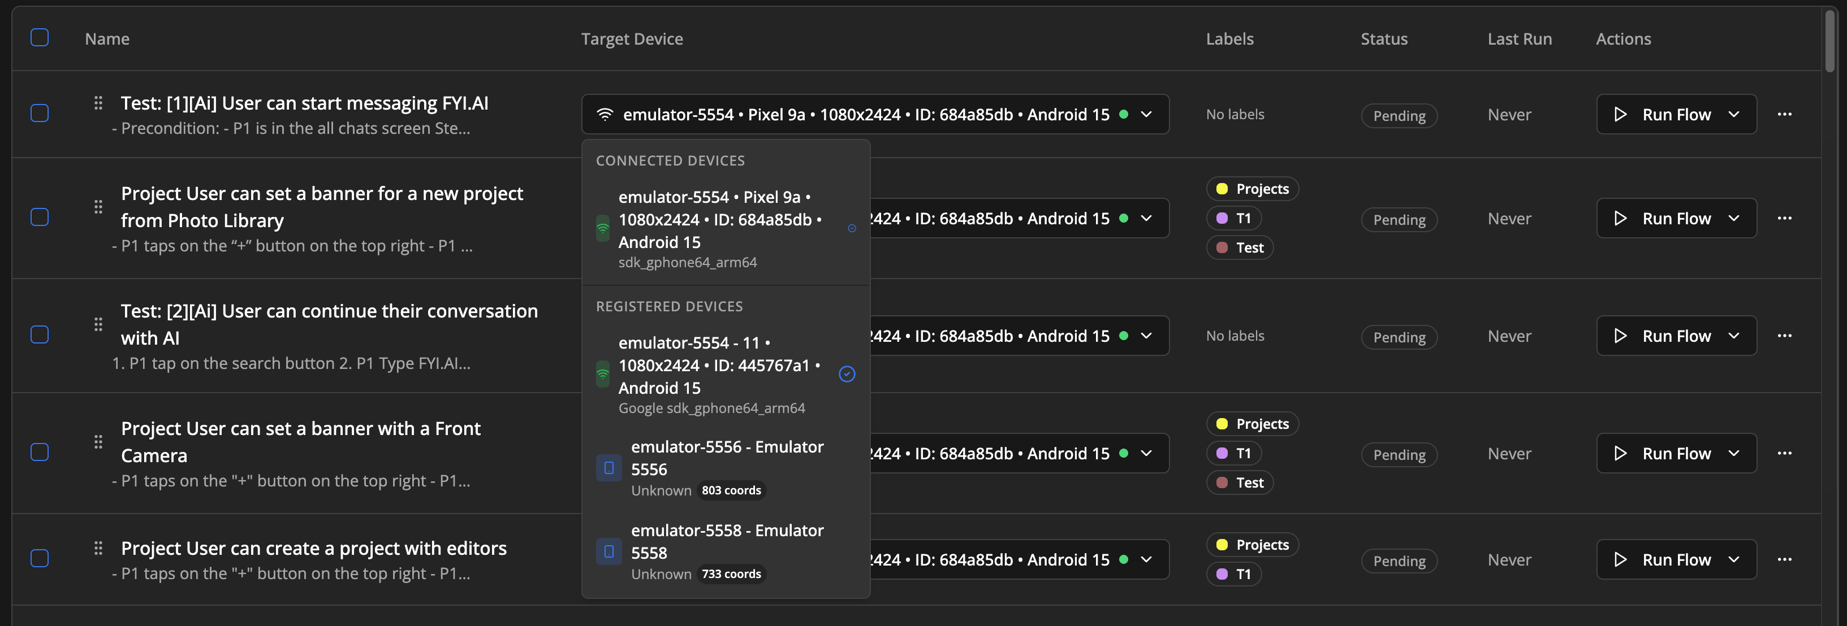The width and height of the screenshot is (1847, 626).
Task: Open Run Flow options arrow in 'continue their conversation' row
Action: point(1734,336)
